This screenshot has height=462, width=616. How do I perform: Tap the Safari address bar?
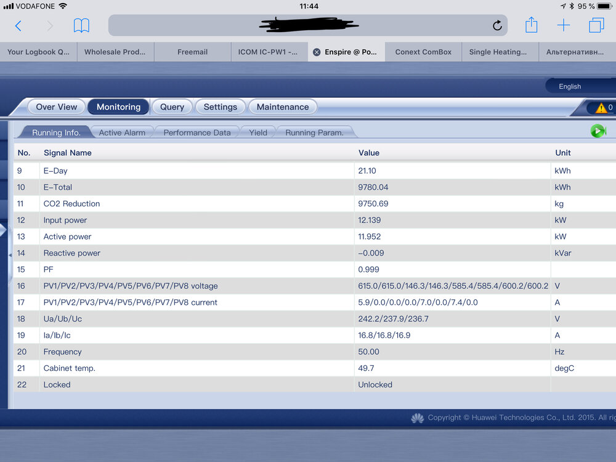click(x=308, y=25)
